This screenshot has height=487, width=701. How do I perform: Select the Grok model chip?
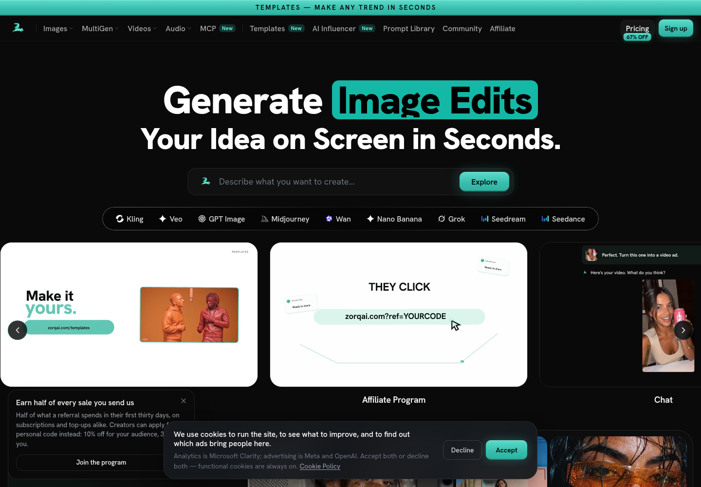coord(452,219)
